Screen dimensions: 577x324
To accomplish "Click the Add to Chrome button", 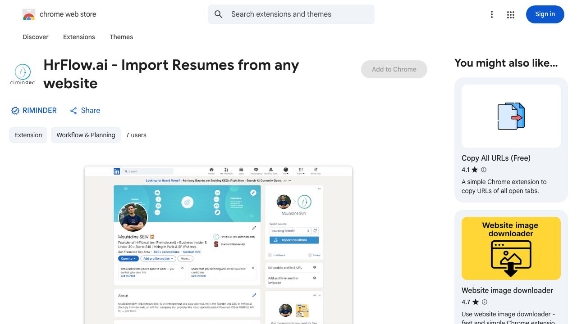I will (x=394, y=69).
